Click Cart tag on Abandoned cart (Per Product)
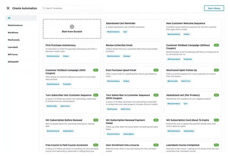 186,104
